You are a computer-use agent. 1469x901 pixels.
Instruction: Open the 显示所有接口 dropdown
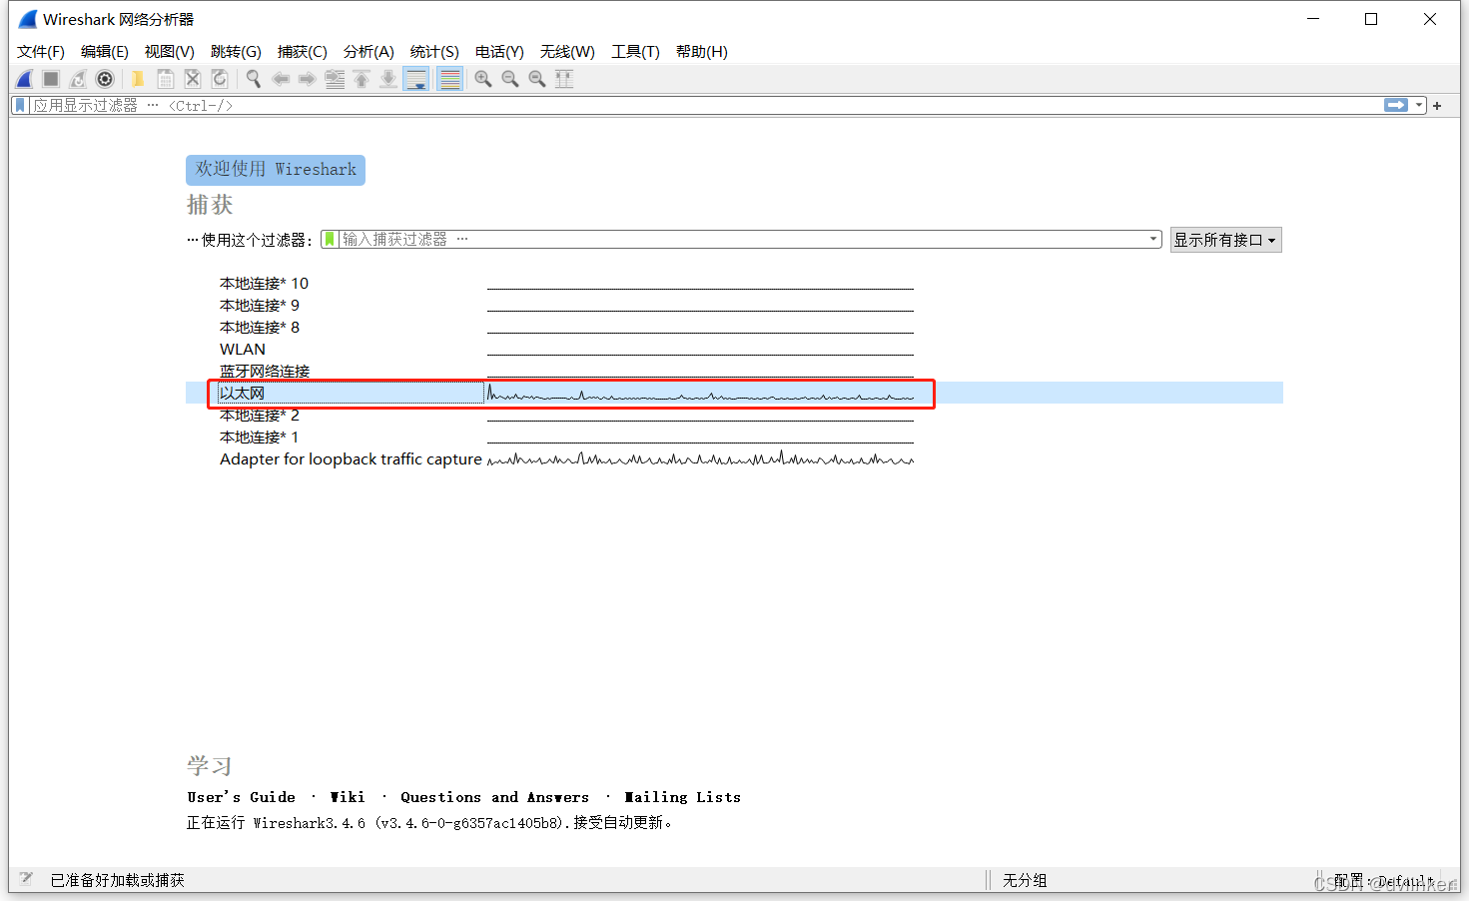click(x=1225, y=240)
